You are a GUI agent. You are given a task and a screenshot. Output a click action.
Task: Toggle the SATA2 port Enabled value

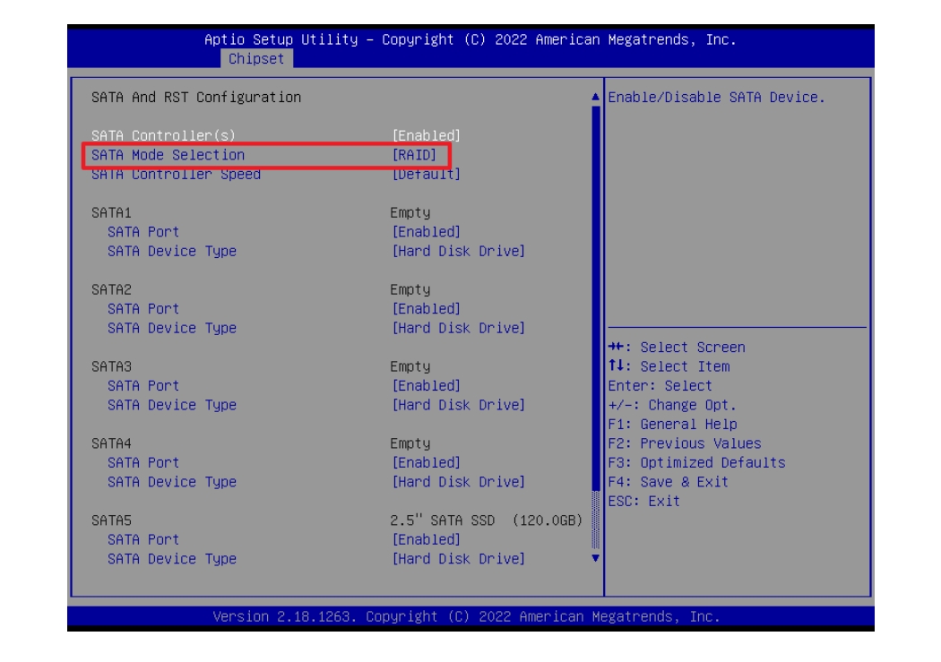(x=427, y=309)
